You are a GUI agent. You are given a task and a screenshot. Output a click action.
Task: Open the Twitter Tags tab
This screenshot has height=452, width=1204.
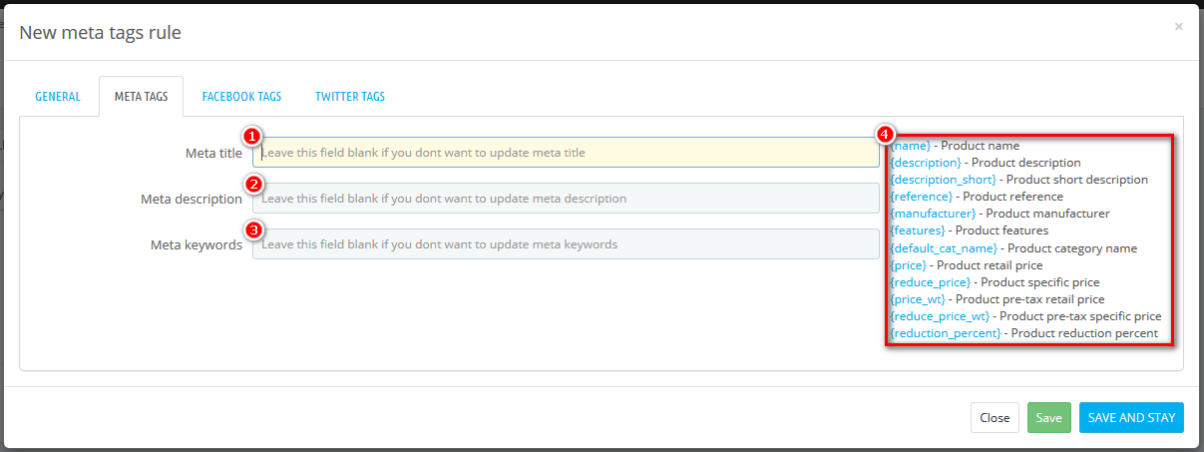tap(349, 97)
